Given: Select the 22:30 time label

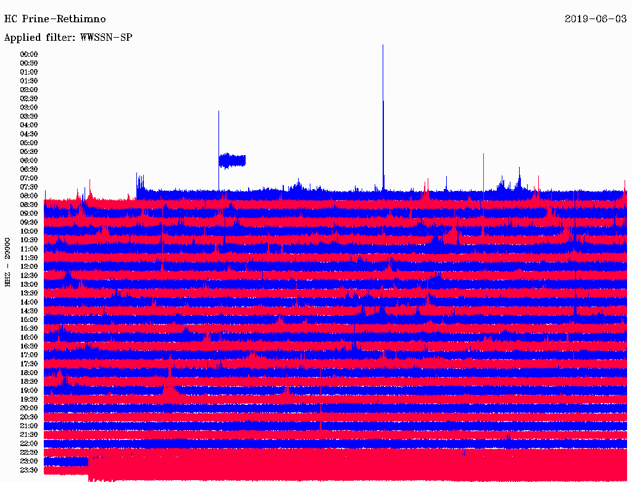Looking at the screenshot, I should (x=28, y=452).
